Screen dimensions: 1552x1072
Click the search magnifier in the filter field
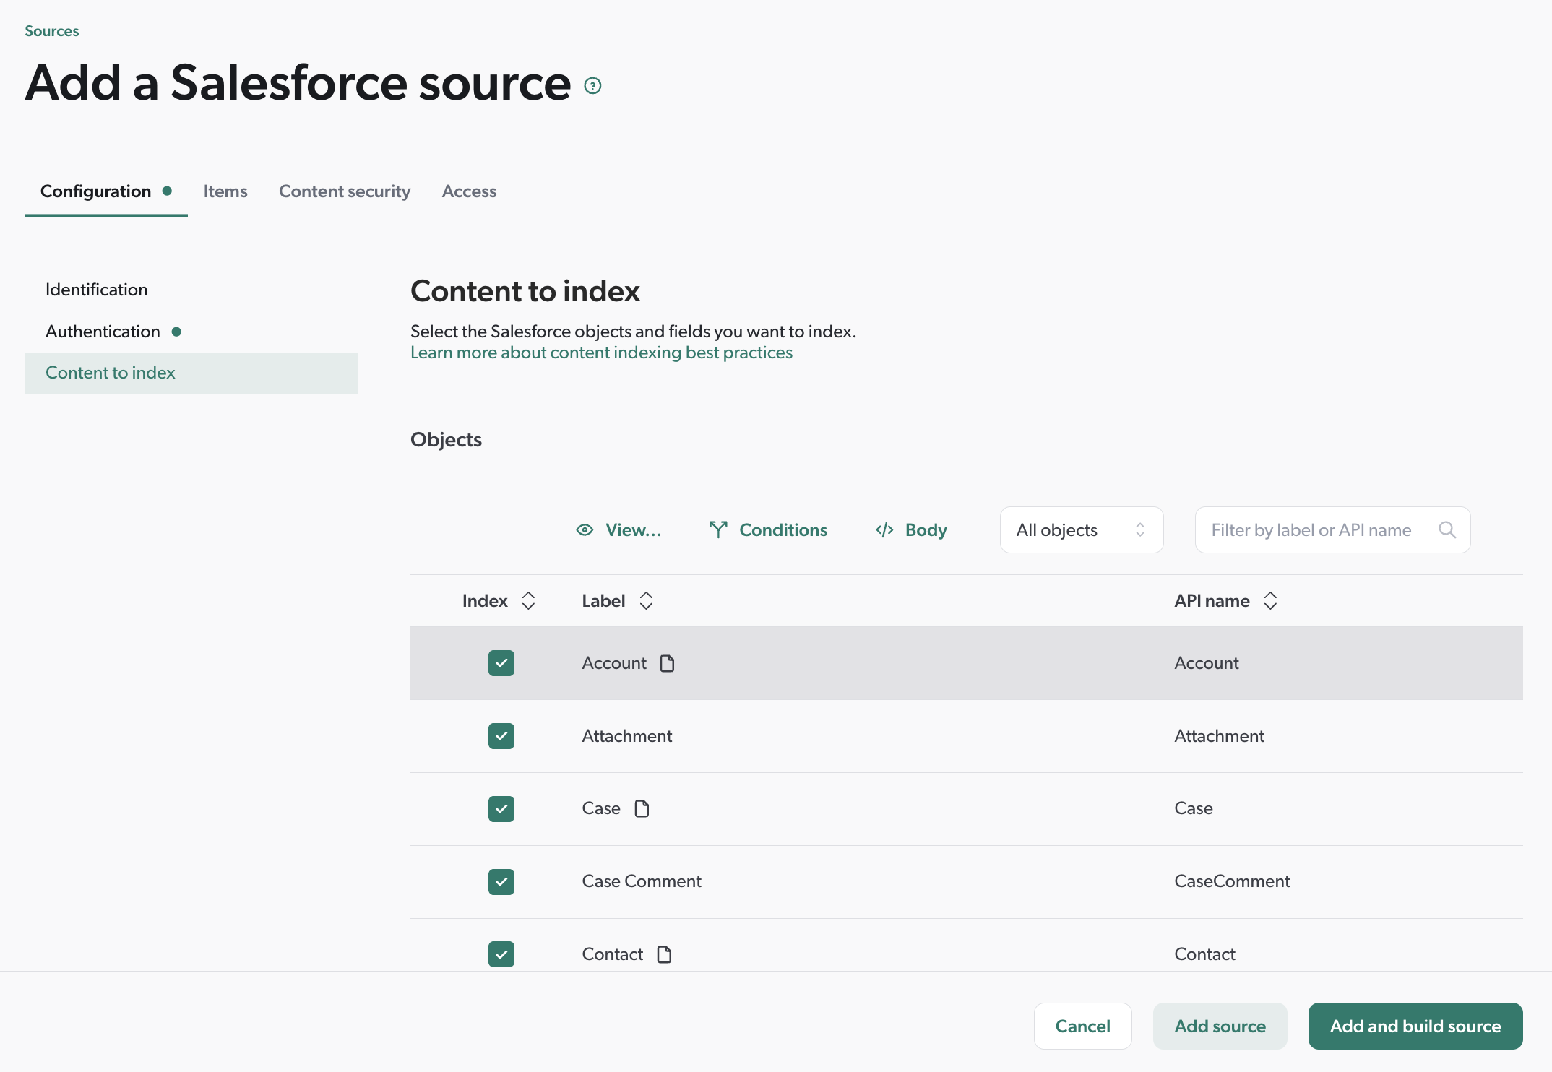tap(1447, 529)
